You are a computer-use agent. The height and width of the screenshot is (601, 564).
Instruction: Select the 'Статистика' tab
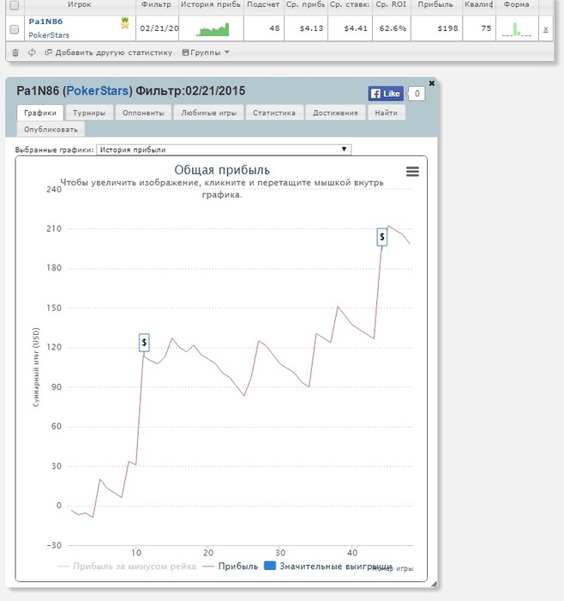(x=274, y=112)
